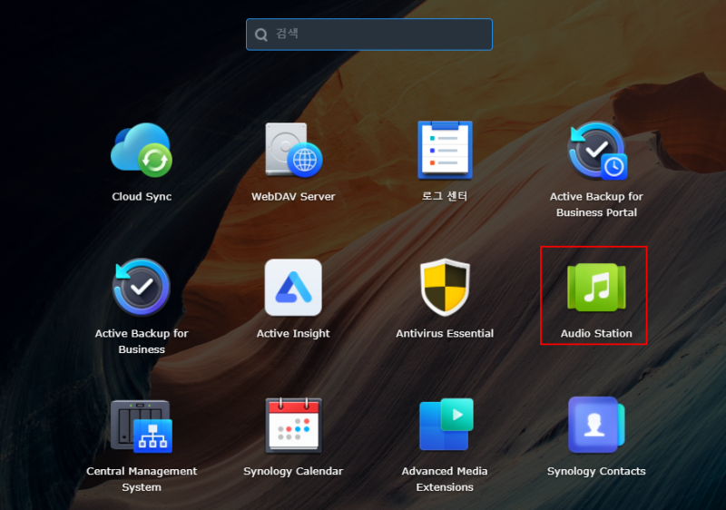Viewport: 726px width, 510px height.
Task: Click the "Cloud Sync" label text
Action: tap(142, 197)
